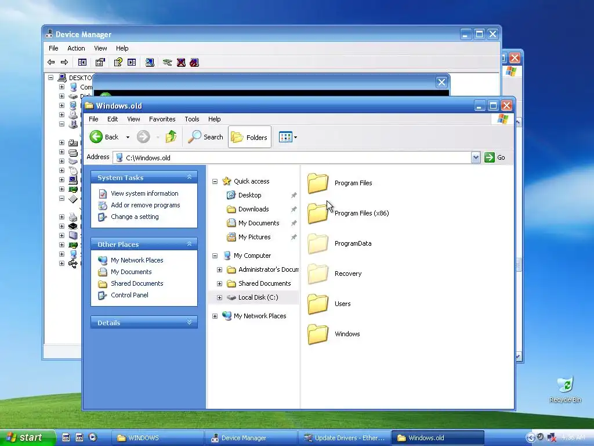Collapse the Other Places panel
Image resolution: width=594 pixels, height=446 pixels.
tap(190, 244)
